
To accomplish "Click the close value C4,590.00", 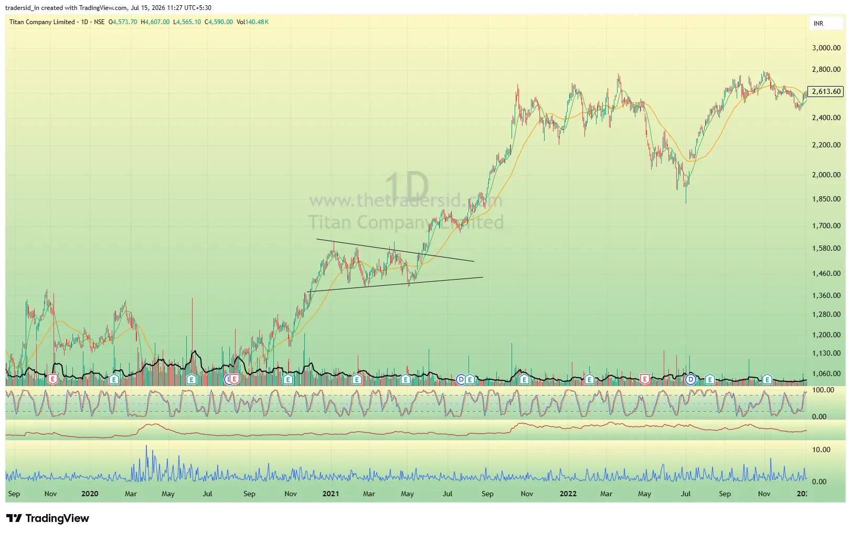I will click(219, 22).
